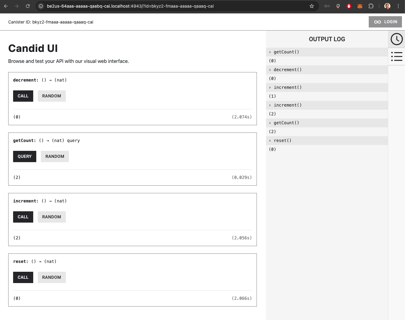Call the decrement method
The image size is (405, 320).
click(x=23, y=96)
